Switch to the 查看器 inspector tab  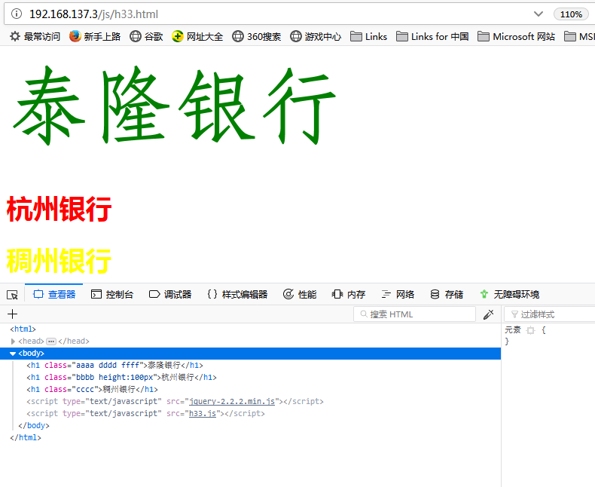[54, 295]
